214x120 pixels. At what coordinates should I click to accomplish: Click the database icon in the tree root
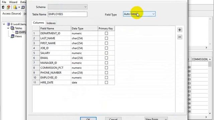click(8, 24)
